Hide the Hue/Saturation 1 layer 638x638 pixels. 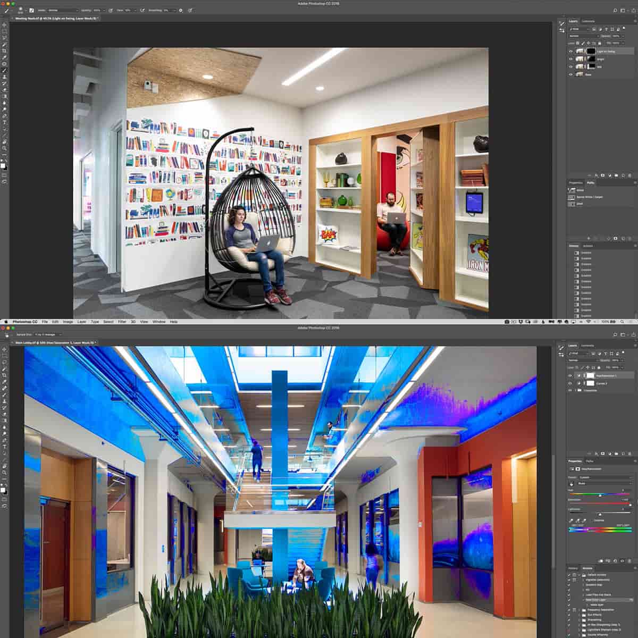click(x=570, y=376)
